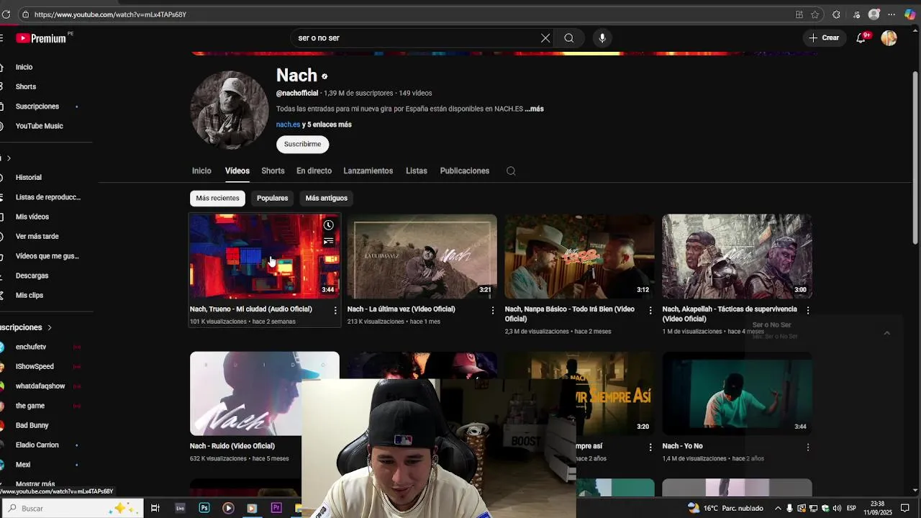Open the Copilot icon in the browser toolbar
This screenshot has height=518, width=921.
[911, 14]
